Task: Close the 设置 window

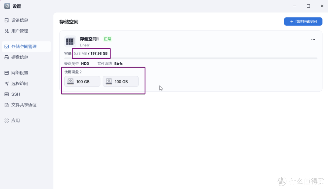Action: coord(322,6)
